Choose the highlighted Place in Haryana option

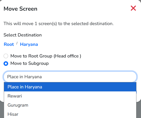coord(70,87)
